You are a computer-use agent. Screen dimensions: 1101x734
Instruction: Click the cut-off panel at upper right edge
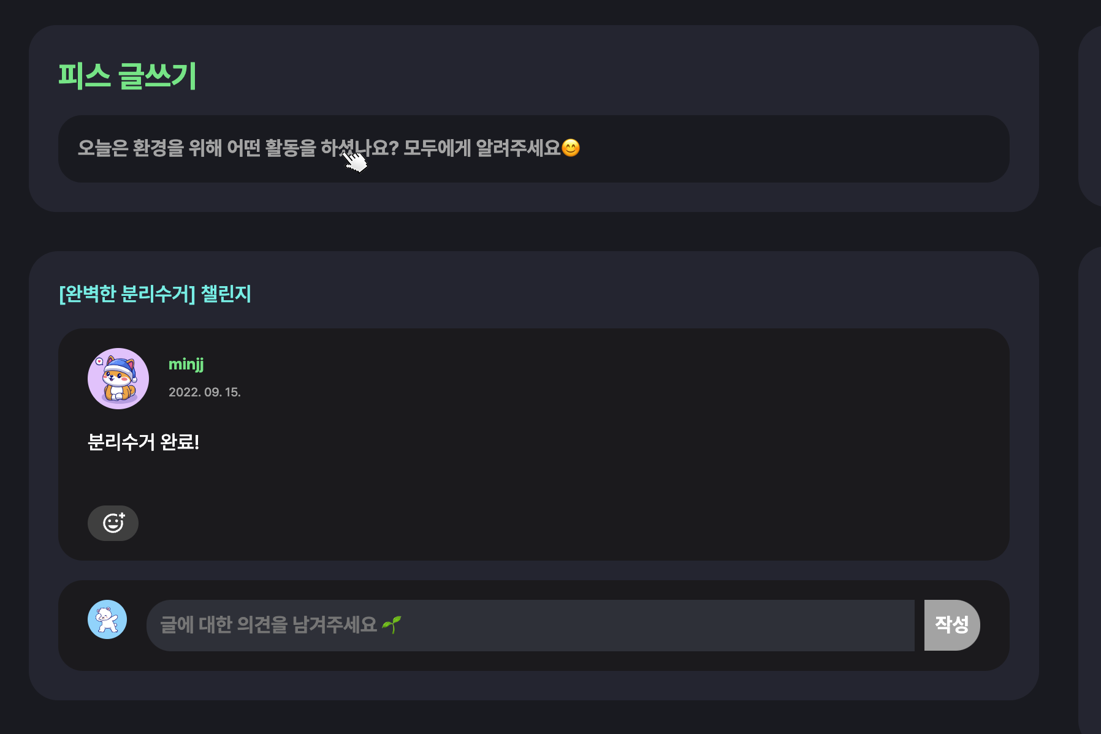(x=1089, y=116)
